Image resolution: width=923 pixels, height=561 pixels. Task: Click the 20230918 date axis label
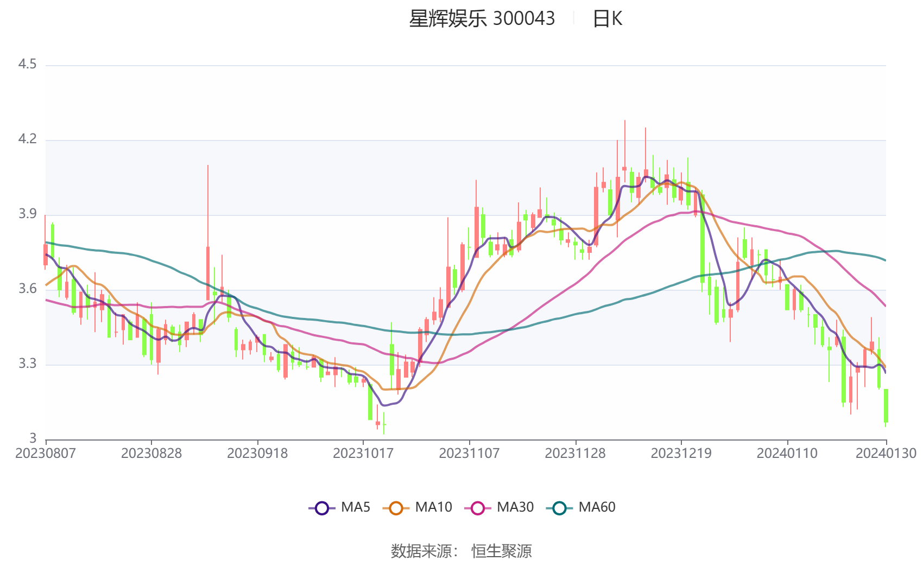(257, 453)
